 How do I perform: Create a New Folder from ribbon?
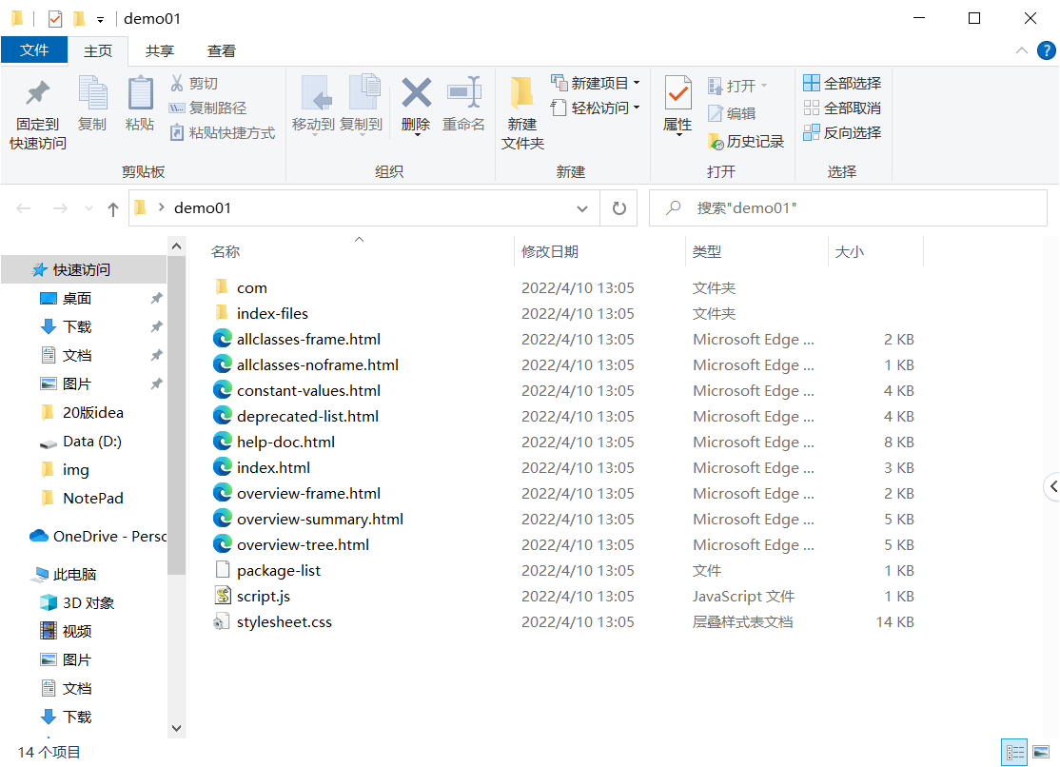click(x=521, y=111)
